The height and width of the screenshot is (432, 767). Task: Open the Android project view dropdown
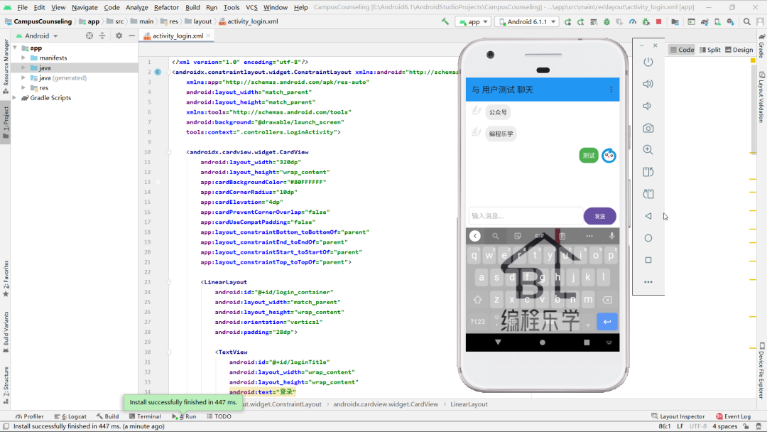click(37, 36)
